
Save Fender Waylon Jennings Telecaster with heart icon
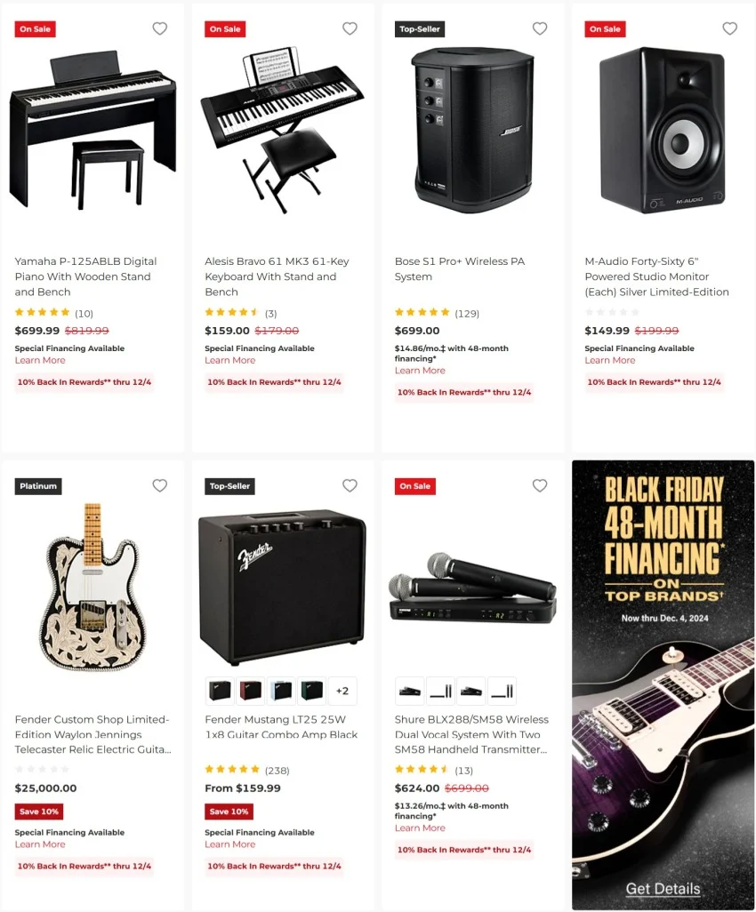coord(159,485)
